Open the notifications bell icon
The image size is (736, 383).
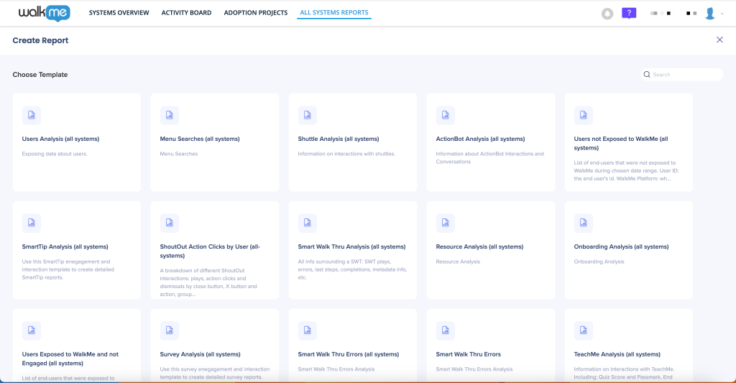[607, 13]
